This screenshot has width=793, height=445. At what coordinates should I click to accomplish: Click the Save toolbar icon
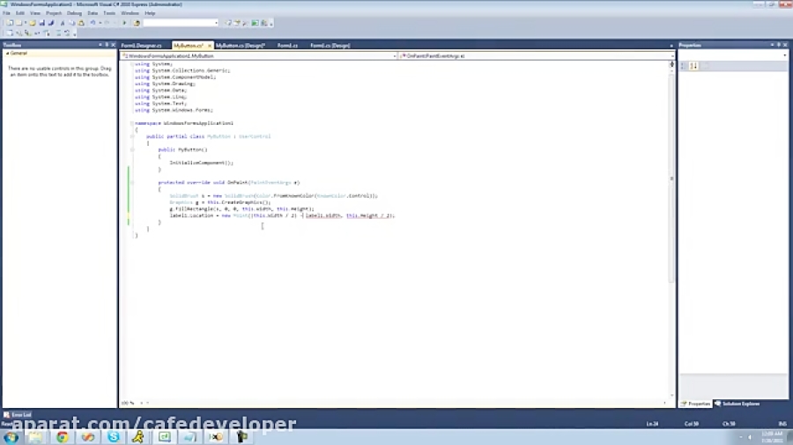[42, 23]
